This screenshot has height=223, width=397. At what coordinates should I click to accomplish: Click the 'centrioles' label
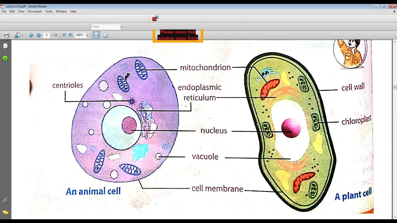point(68,85)
